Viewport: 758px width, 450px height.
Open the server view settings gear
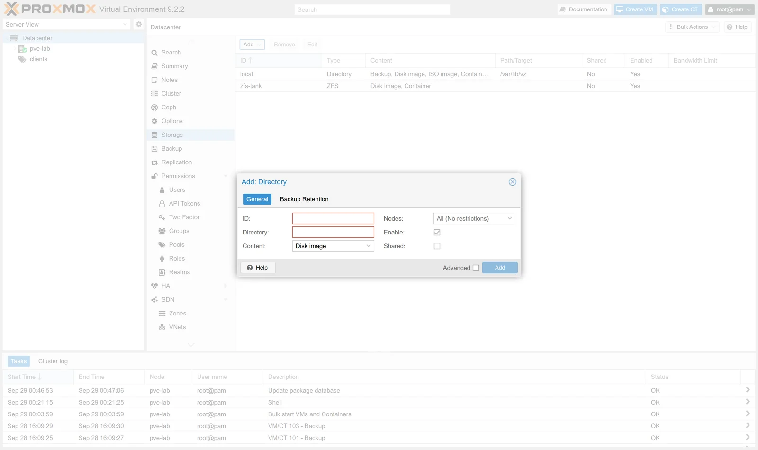pos(138,24)
